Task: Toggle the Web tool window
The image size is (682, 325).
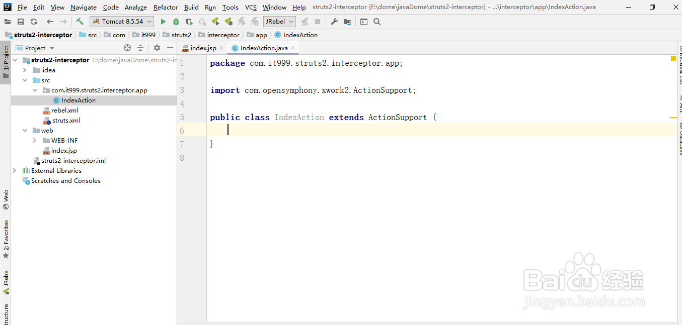Action: point(6,199)
